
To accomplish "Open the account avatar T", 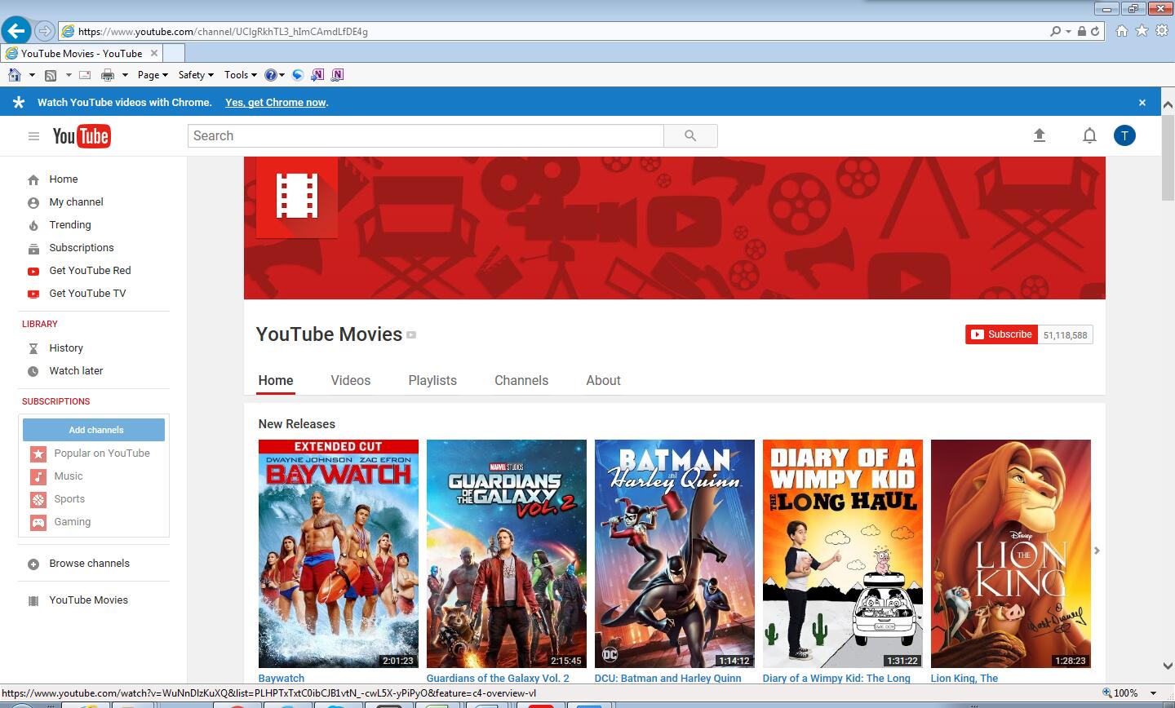I will click(1124, 136).
